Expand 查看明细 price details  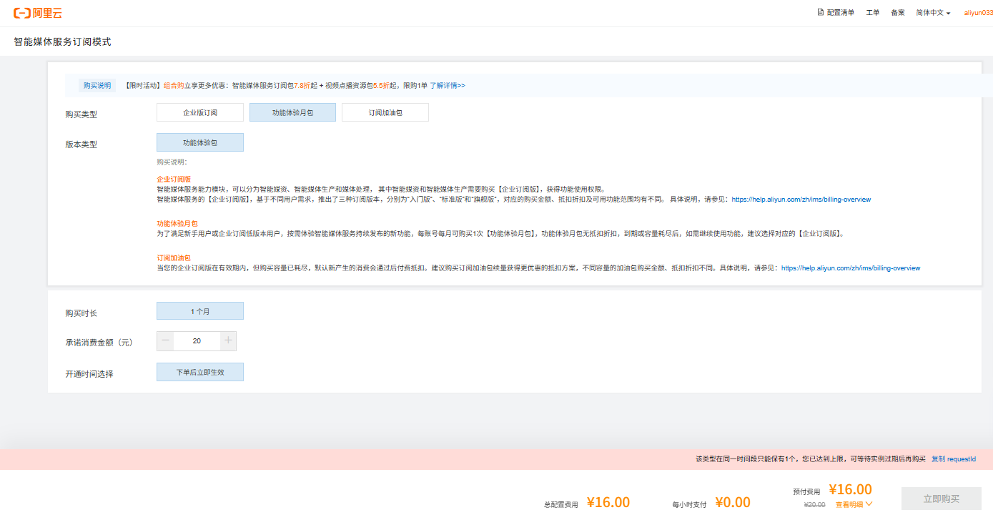[854, 504]
